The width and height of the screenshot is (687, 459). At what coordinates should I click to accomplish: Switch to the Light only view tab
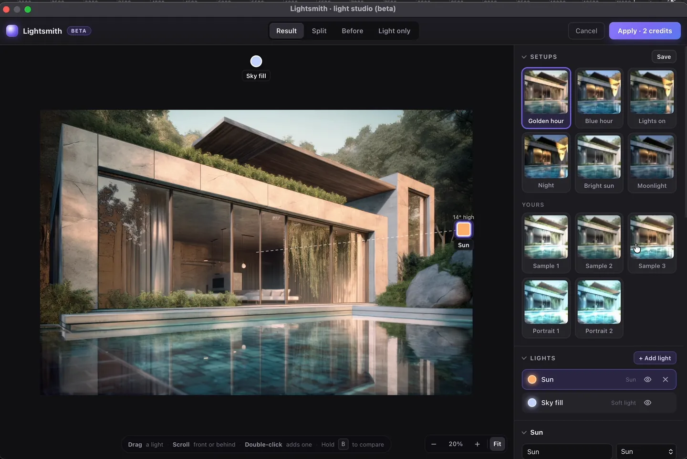[394, 31]
